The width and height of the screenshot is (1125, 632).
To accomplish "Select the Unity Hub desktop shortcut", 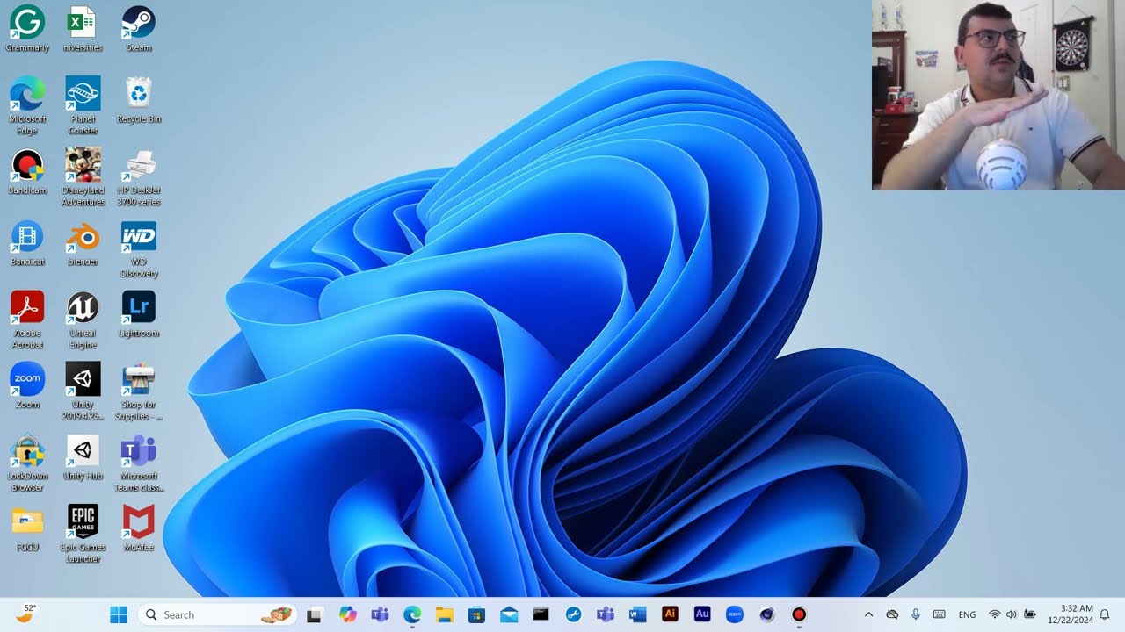I will [x=83, y=457].
